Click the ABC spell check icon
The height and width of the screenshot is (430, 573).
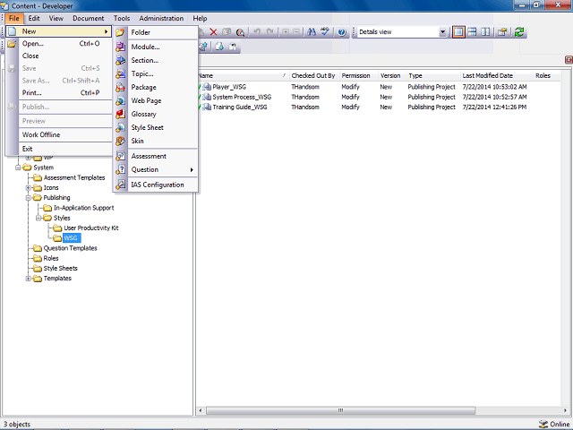(x=324, y=32)
